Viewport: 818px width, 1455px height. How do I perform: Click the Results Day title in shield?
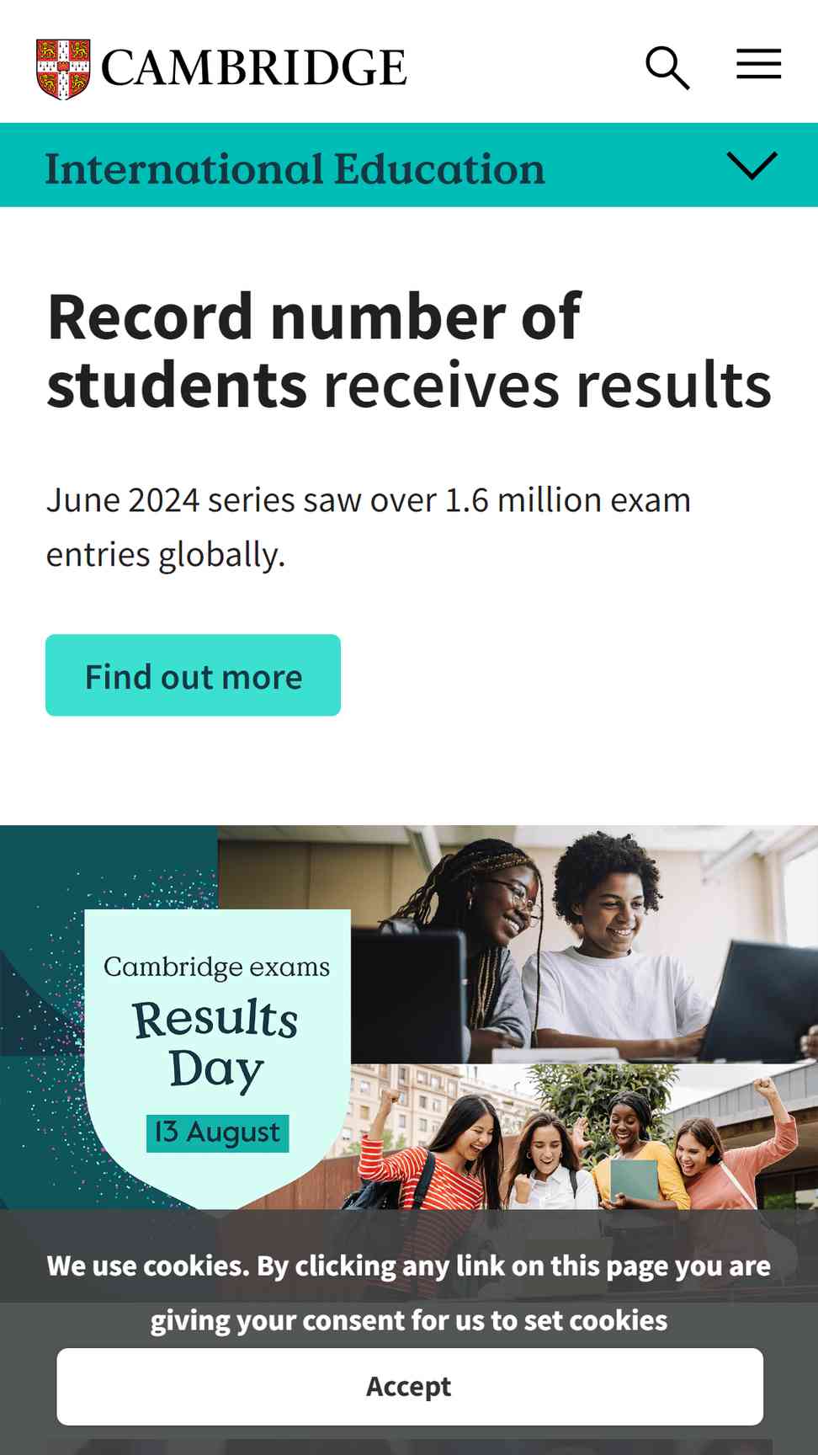(x=215, y=1044)
